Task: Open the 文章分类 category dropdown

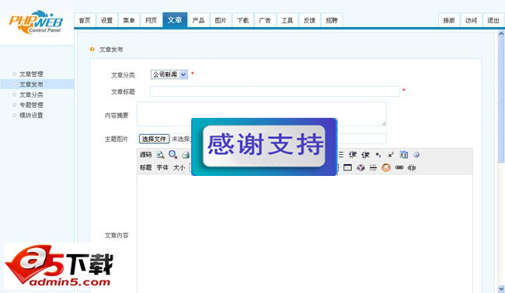Action: pyautogui.click(x=169, y=74)
